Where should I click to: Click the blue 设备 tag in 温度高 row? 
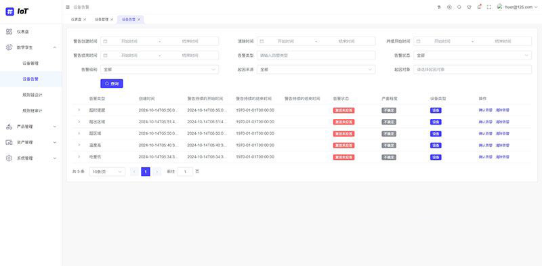tap(436, 146)
